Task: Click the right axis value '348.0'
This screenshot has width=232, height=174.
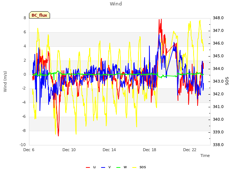Action: pyautogui.click(x=218, y=18)
